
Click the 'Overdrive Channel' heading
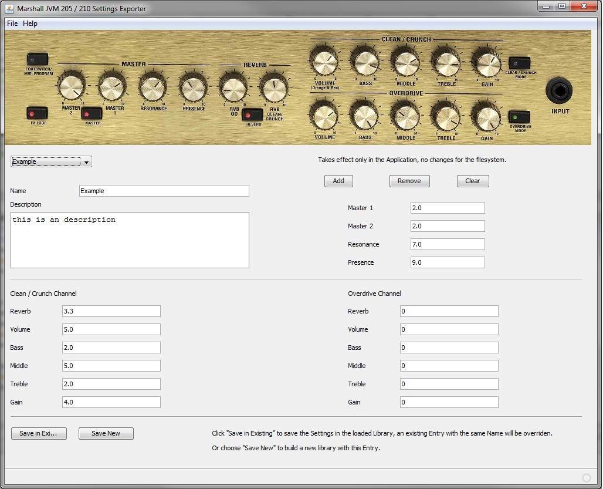tap(374, 294)
